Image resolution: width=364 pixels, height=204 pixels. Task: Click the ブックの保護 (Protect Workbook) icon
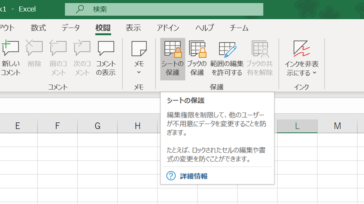point(197,49)
